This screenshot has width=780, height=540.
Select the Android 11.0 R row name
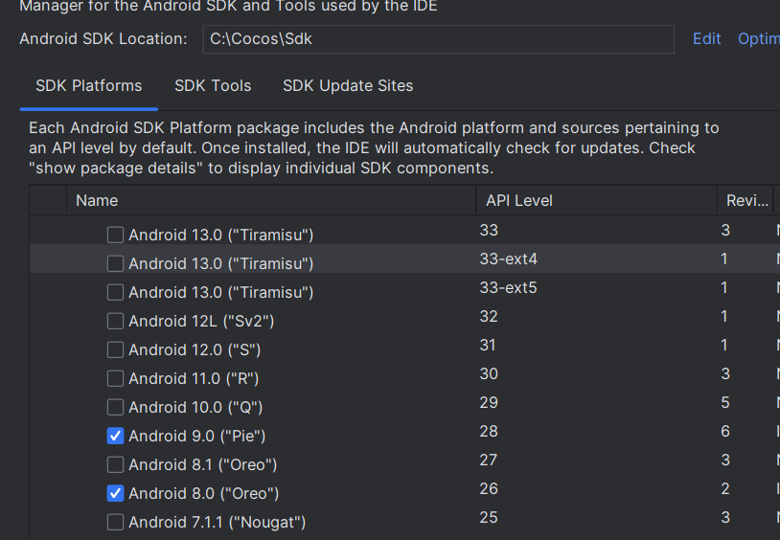(194, 378)
